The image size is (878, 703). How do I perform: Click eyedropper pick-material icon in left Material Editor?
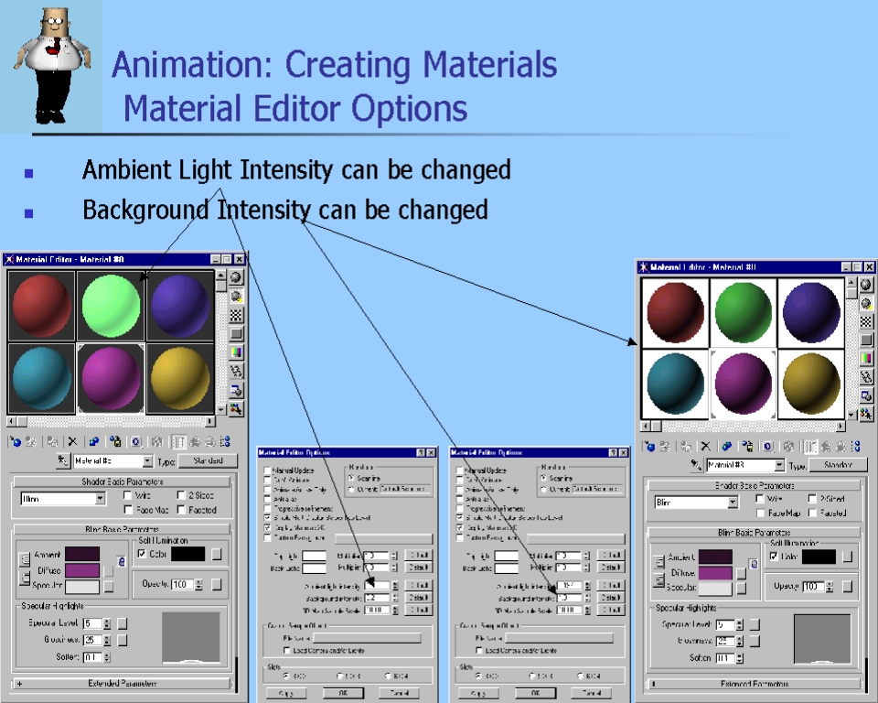coord(62,461)
